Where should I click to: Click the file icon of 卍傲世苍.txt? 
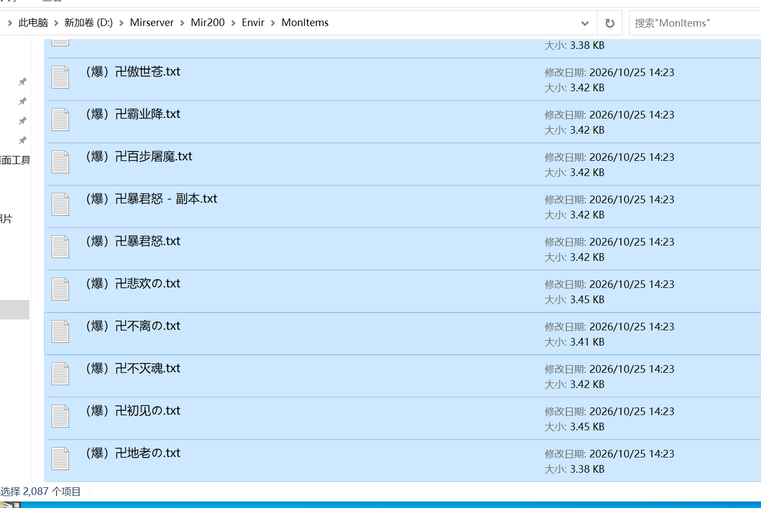click(60, 77)
